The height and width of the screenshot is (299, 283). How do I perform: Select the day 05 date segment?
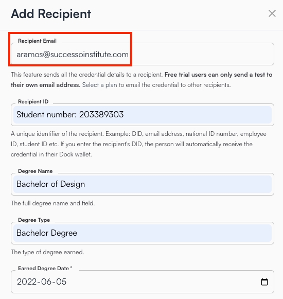pos(61,282)
